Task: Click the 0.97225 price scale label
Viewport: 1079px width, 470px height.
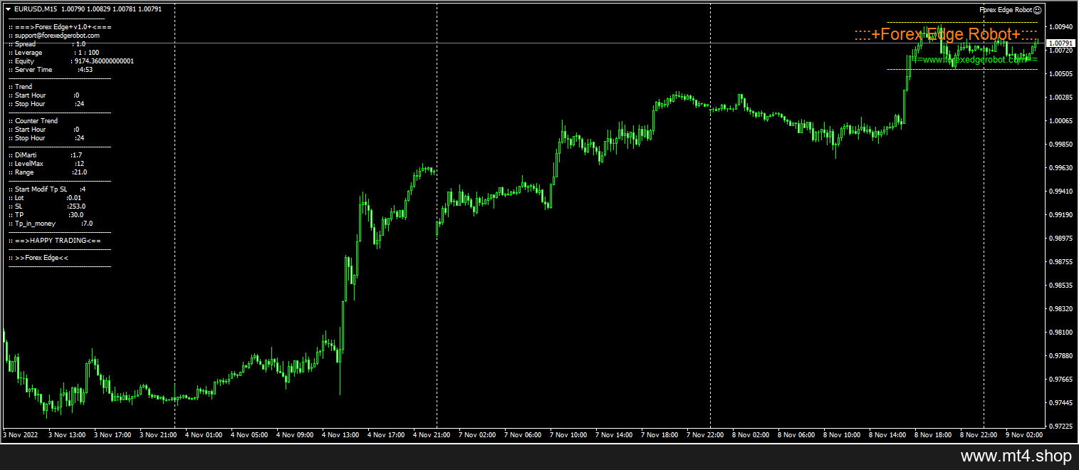Action: (x=1061, y=426)
